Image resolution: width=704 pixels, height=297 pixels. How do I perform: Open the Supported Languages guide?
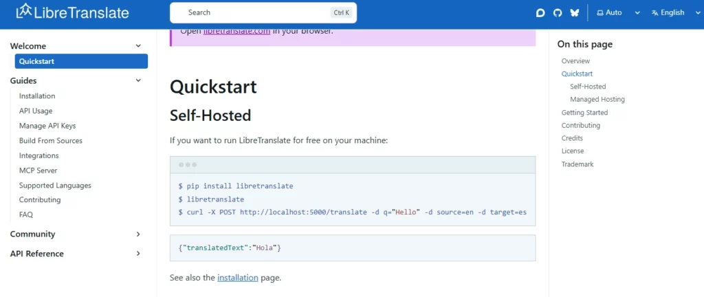(55, 186)
